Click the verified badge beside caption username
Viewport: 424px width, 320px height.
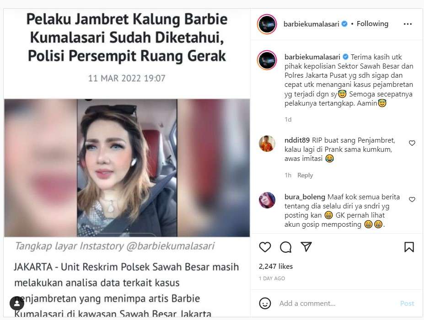(x=345, y=57)
